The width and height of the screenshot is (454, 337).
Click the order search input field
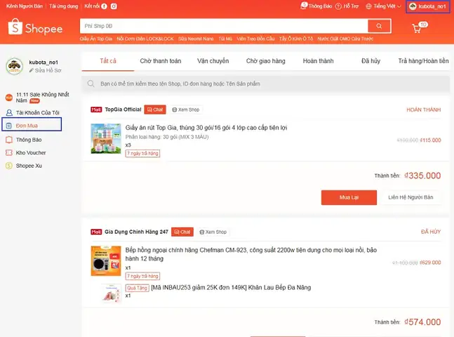(x=265, y=84)
